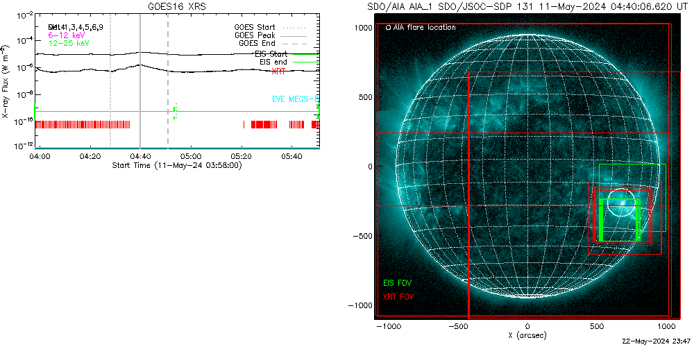Click the GOES16 XRS plot title
Viewport: 694px width, 347px height.
[x=177, y=7]
